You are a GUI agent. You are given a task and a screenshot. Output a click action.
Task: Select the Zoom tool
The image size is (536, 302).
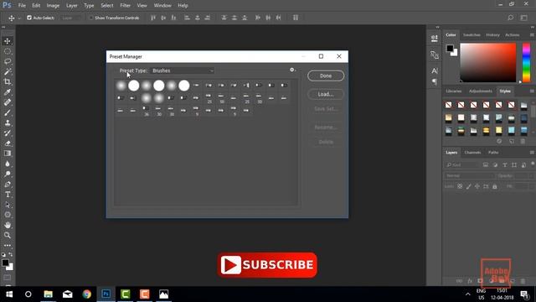point(8,235)
